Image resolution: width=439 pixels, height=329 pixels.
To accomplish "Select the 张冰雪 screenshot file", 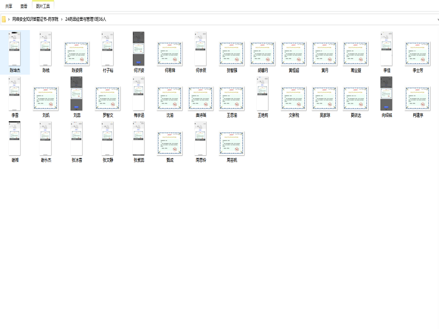I will coord(77,139).
